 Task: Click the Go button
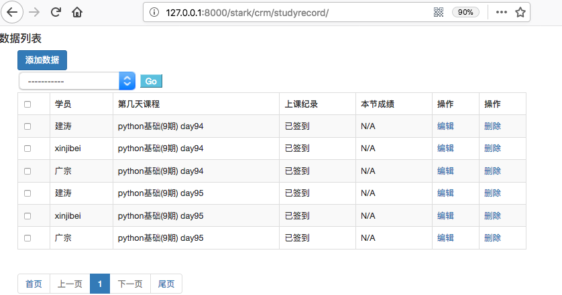[x=151, y=81]
